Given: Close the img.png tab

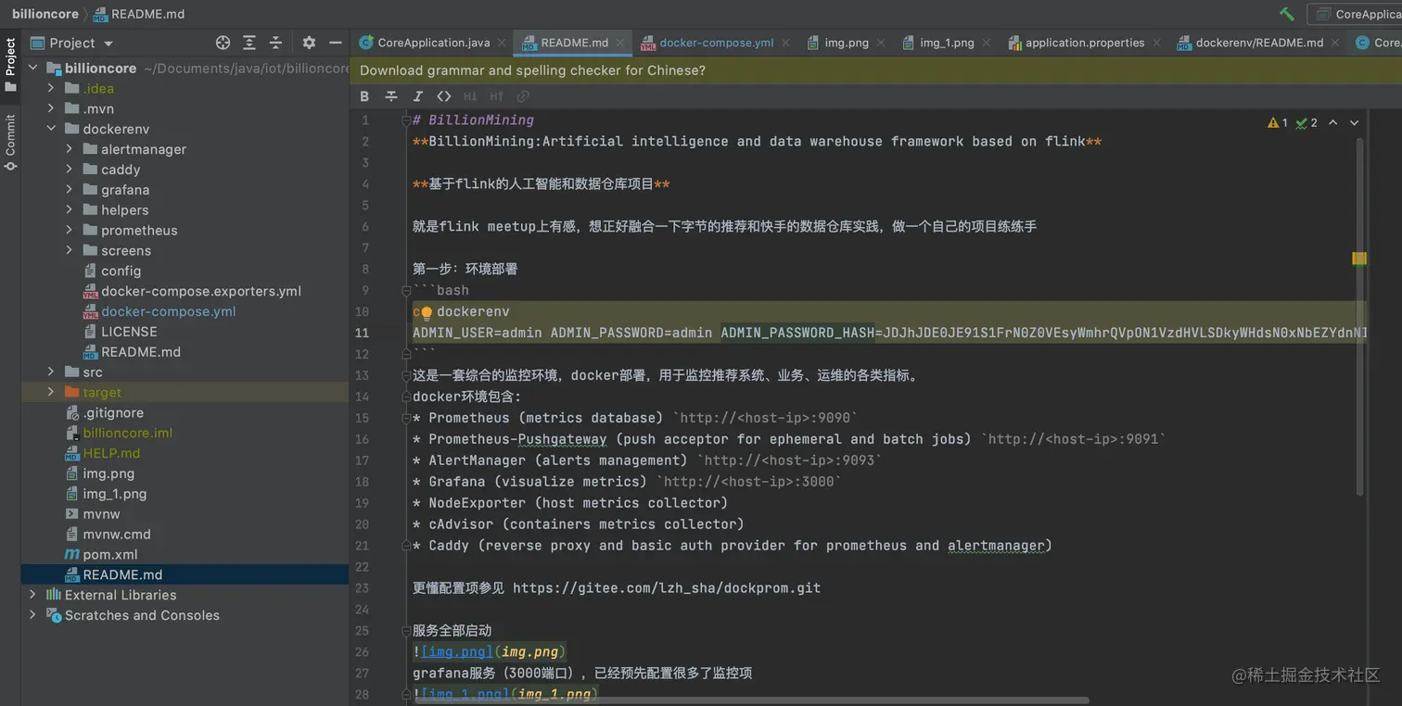Looking at the screenshot, I should pyautogui.click(x=881, y=43).
